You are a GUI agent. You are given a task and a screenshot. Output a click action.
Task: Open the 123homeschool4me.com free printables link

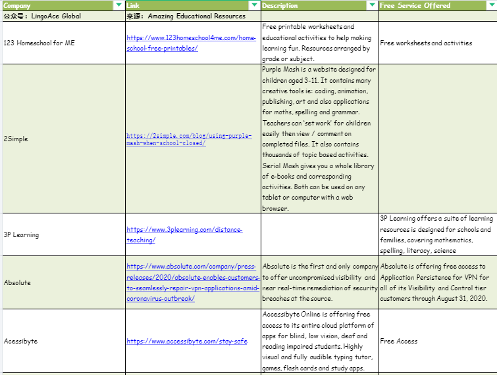click(x=191, y=43)
